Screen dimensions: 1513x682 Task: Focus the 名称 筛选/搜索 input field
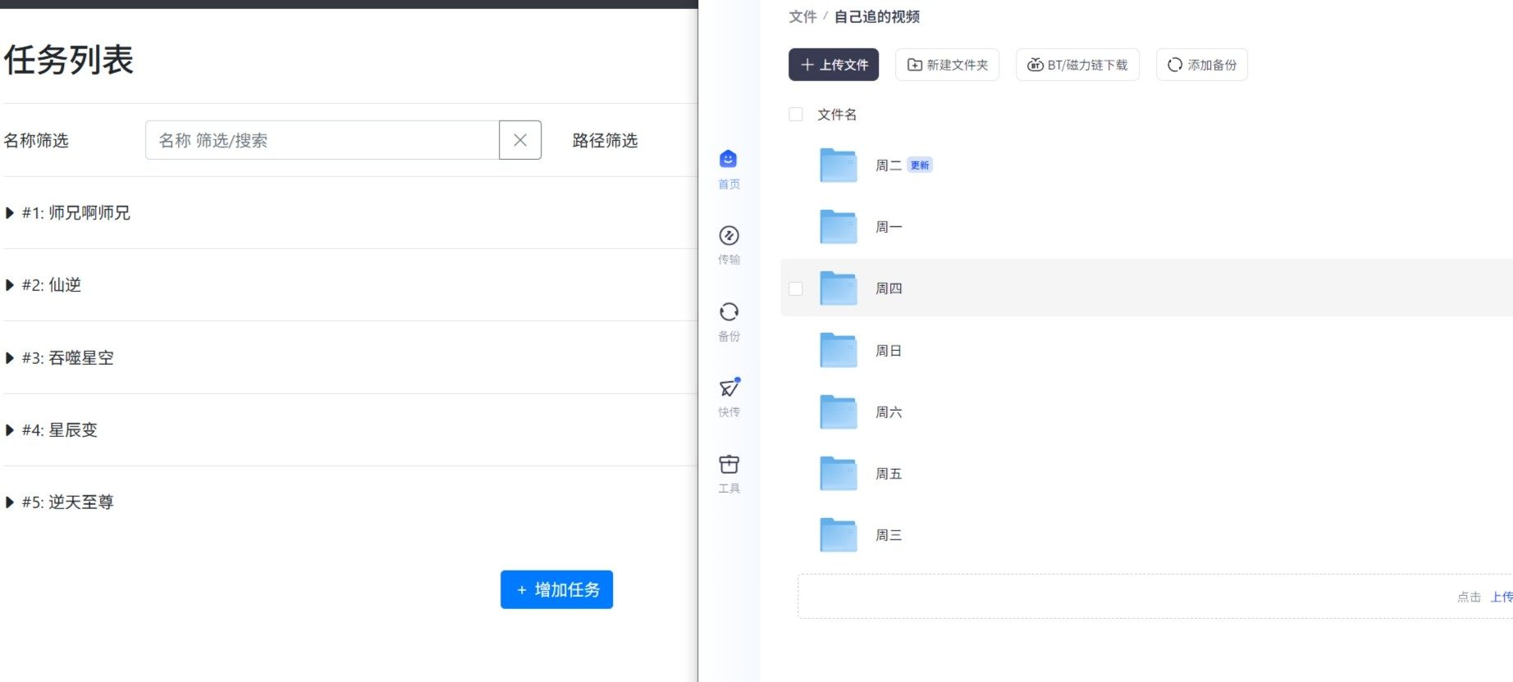pos(322,140)
